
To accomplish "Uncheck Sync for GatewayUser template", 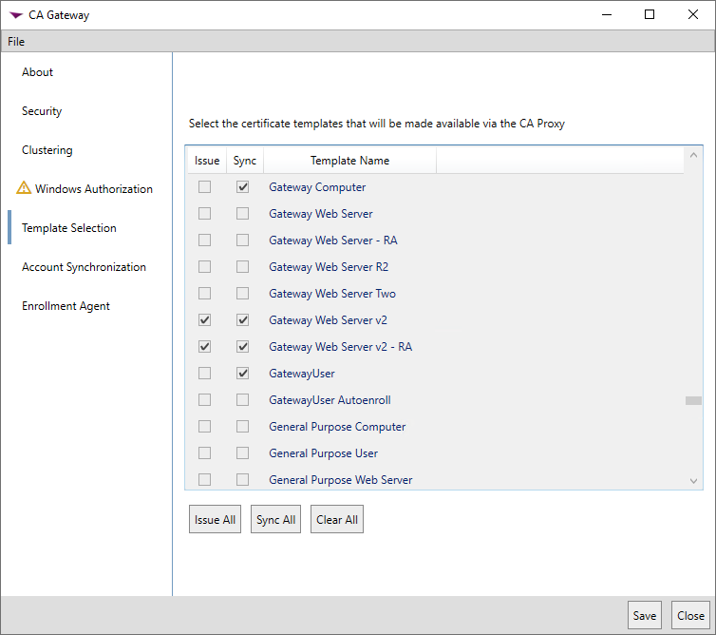I will 243,374.
